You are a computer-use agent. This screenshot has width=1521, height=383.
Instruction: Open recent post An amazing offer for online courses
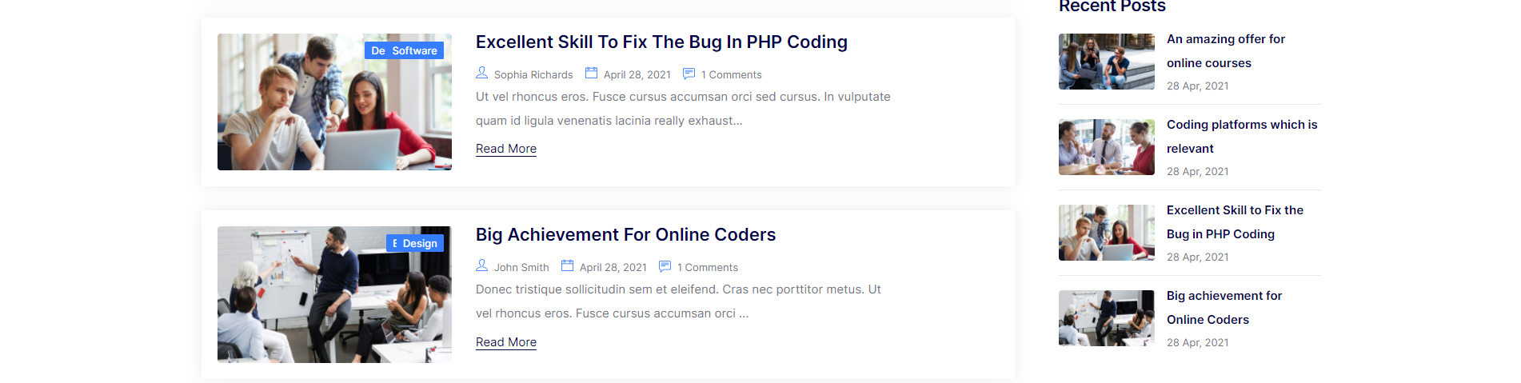pos(1226,51)
